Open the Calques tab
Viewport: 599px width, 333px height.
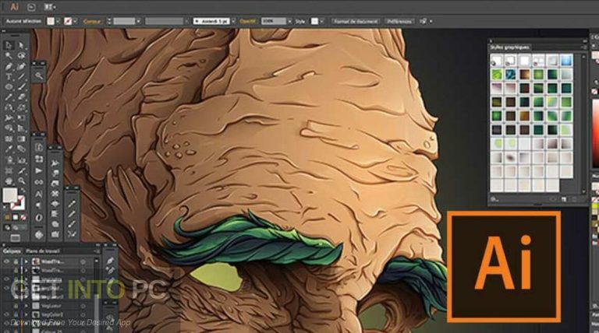point(12,251)
